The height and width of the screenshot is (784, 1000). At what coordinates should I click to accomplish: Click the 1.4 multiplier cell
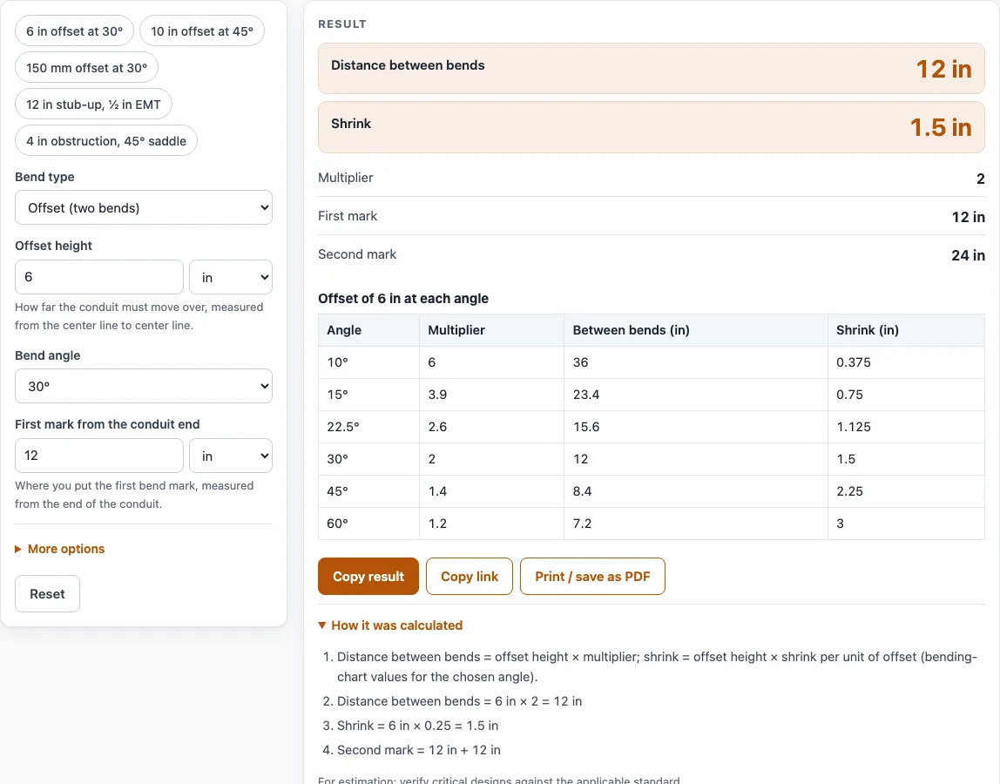tap(491, 491)
